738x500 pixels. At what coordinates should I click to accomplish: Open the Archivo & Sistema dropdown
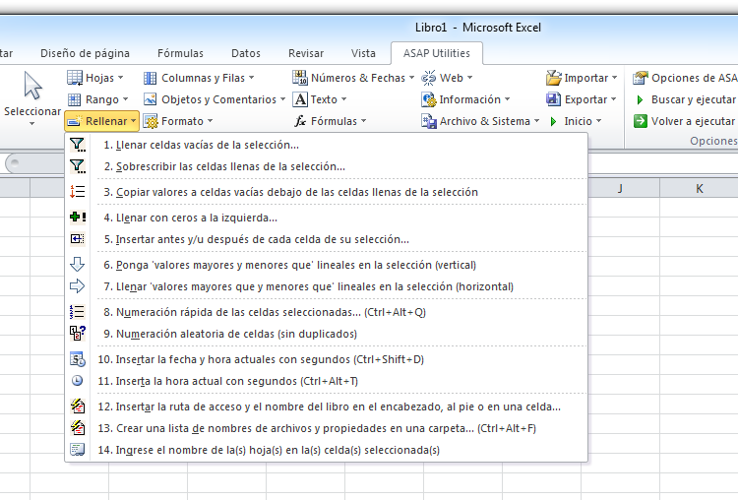click(x=536, y=121)
